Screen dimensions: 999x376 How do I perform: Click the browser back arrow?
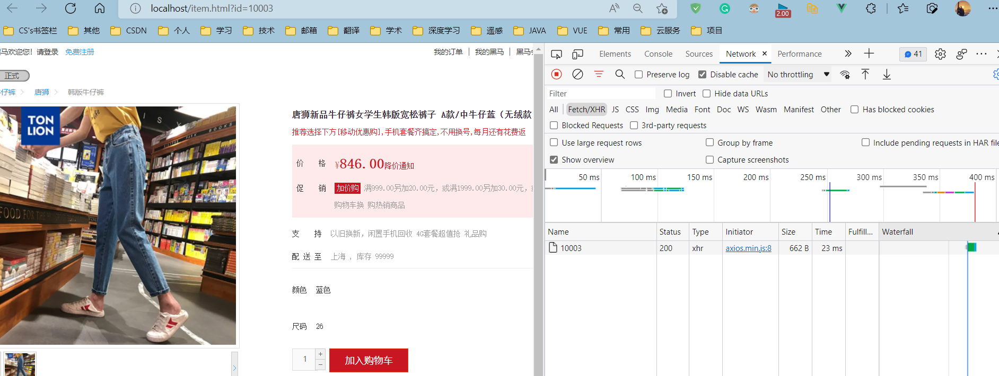[12, 8]
